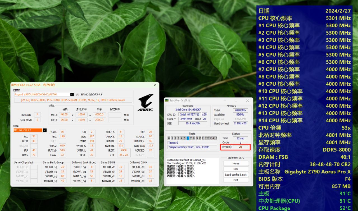This screenshot has height=211, width=358.
Task: Click the Used by test value 2.1Gb x20
Action: coord(240,123)
